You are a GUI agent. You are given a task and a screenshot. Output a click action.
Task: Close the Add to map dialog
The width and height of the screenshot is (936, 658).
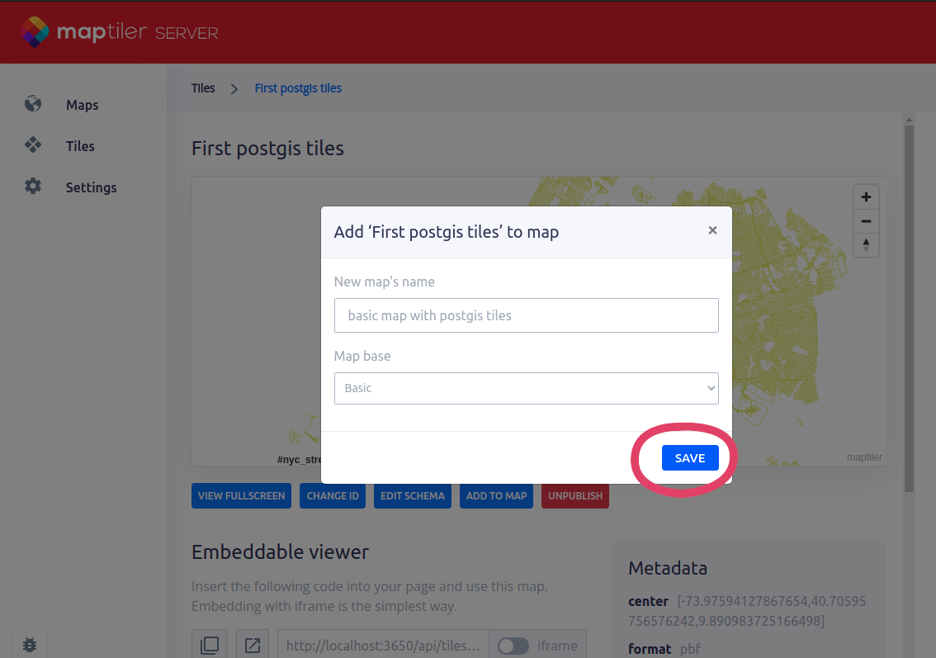point(712,231)
